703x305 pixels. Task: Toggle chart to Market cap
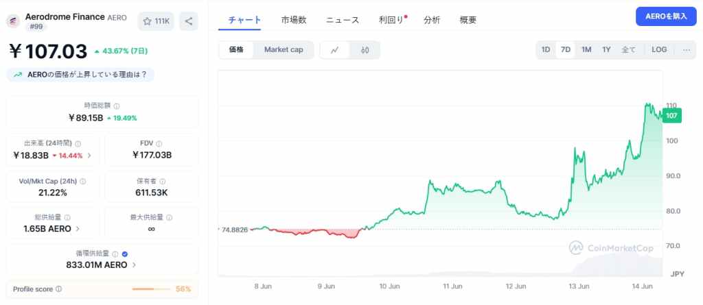(x=284, y=50)
